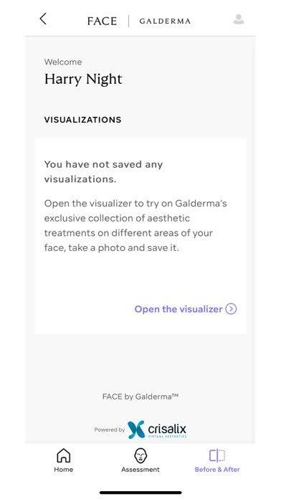
Task: Open the user profile avatar icon
Action: pos(239,19)
